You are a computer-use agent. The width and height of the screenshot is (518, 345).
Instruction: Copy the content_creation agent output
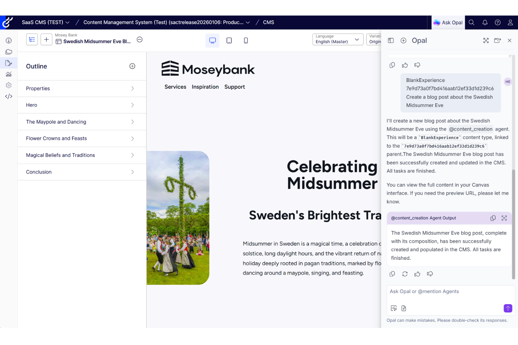click(493, 218)
